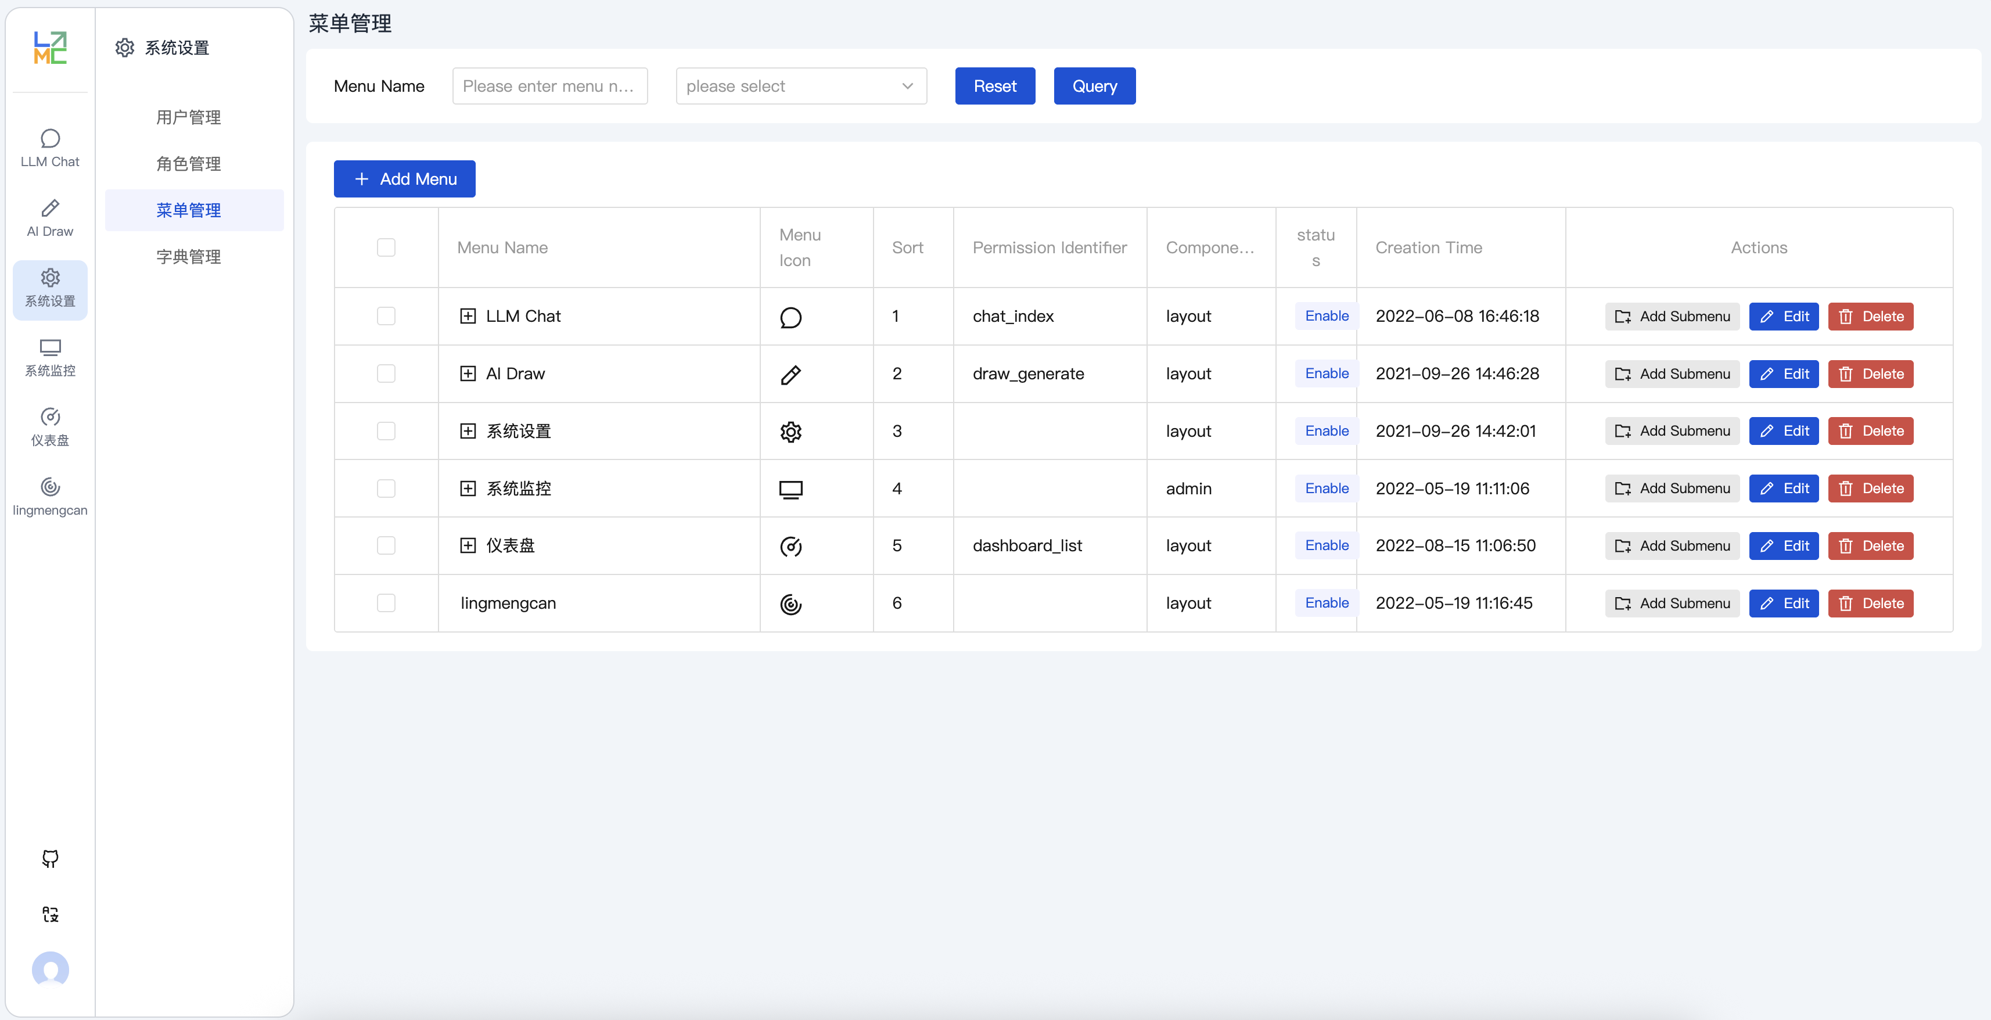Click the Add Menu button
Screen dimensions: 1991x1020
coord(404,179)
